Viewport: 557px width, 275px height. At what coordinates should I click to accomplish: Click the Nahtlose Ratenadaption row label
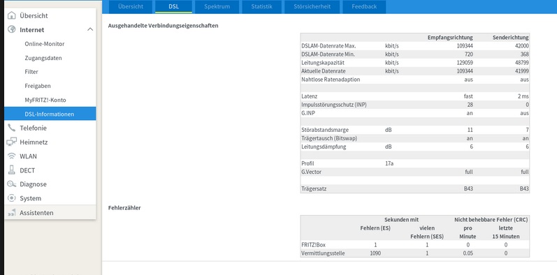[331, 80]
